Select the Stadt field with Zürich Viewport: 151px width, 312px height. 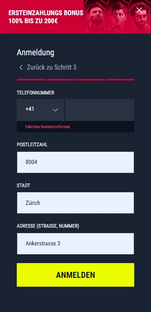click(x=75, y=203)
